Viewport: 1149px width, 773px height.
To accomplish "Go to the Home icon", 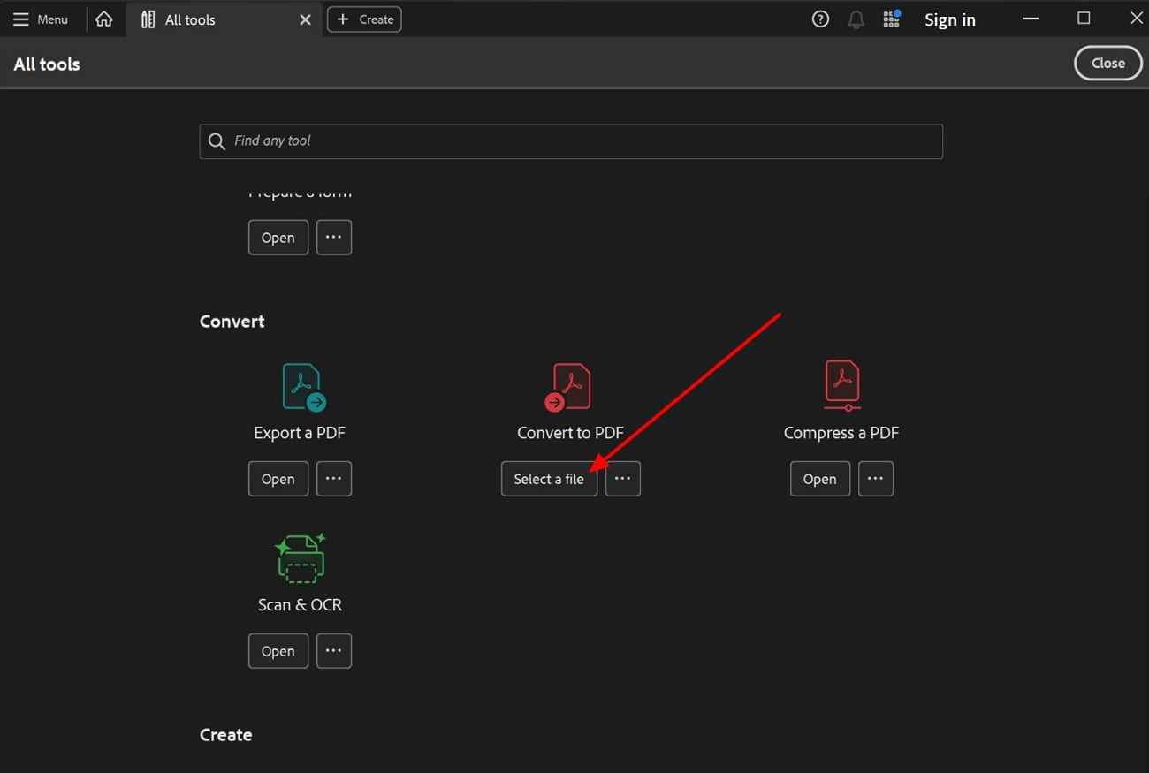I will (104, 19).
